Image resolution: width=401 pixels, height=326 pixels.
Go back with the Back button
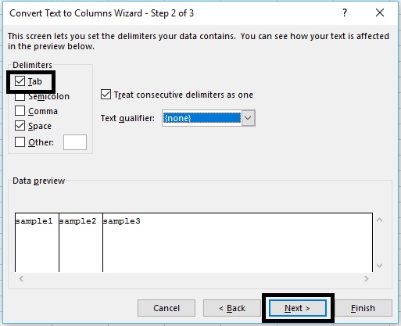(x=232, y=308)
